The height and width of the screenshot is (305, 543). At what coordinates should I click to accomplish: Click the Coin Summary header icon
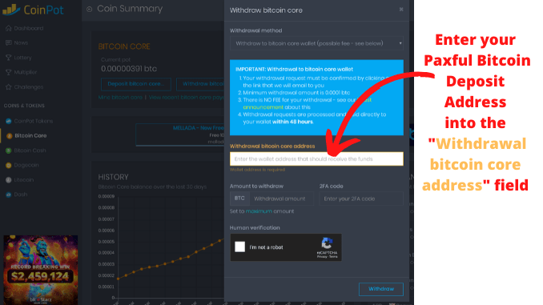click(90, 10)
